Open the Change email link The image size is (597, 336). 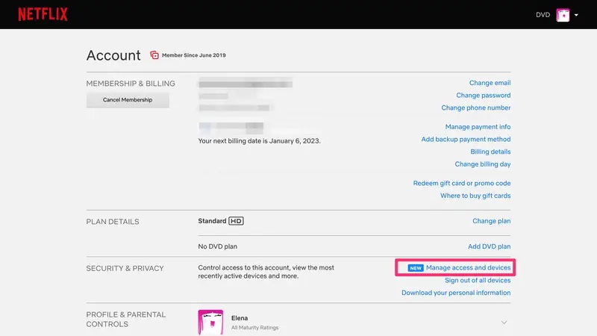(x=490, y=83)
